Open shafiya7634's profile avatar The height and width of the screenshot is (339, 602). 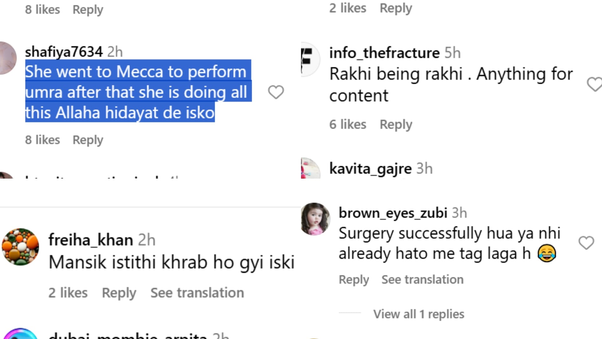point(8,58)
